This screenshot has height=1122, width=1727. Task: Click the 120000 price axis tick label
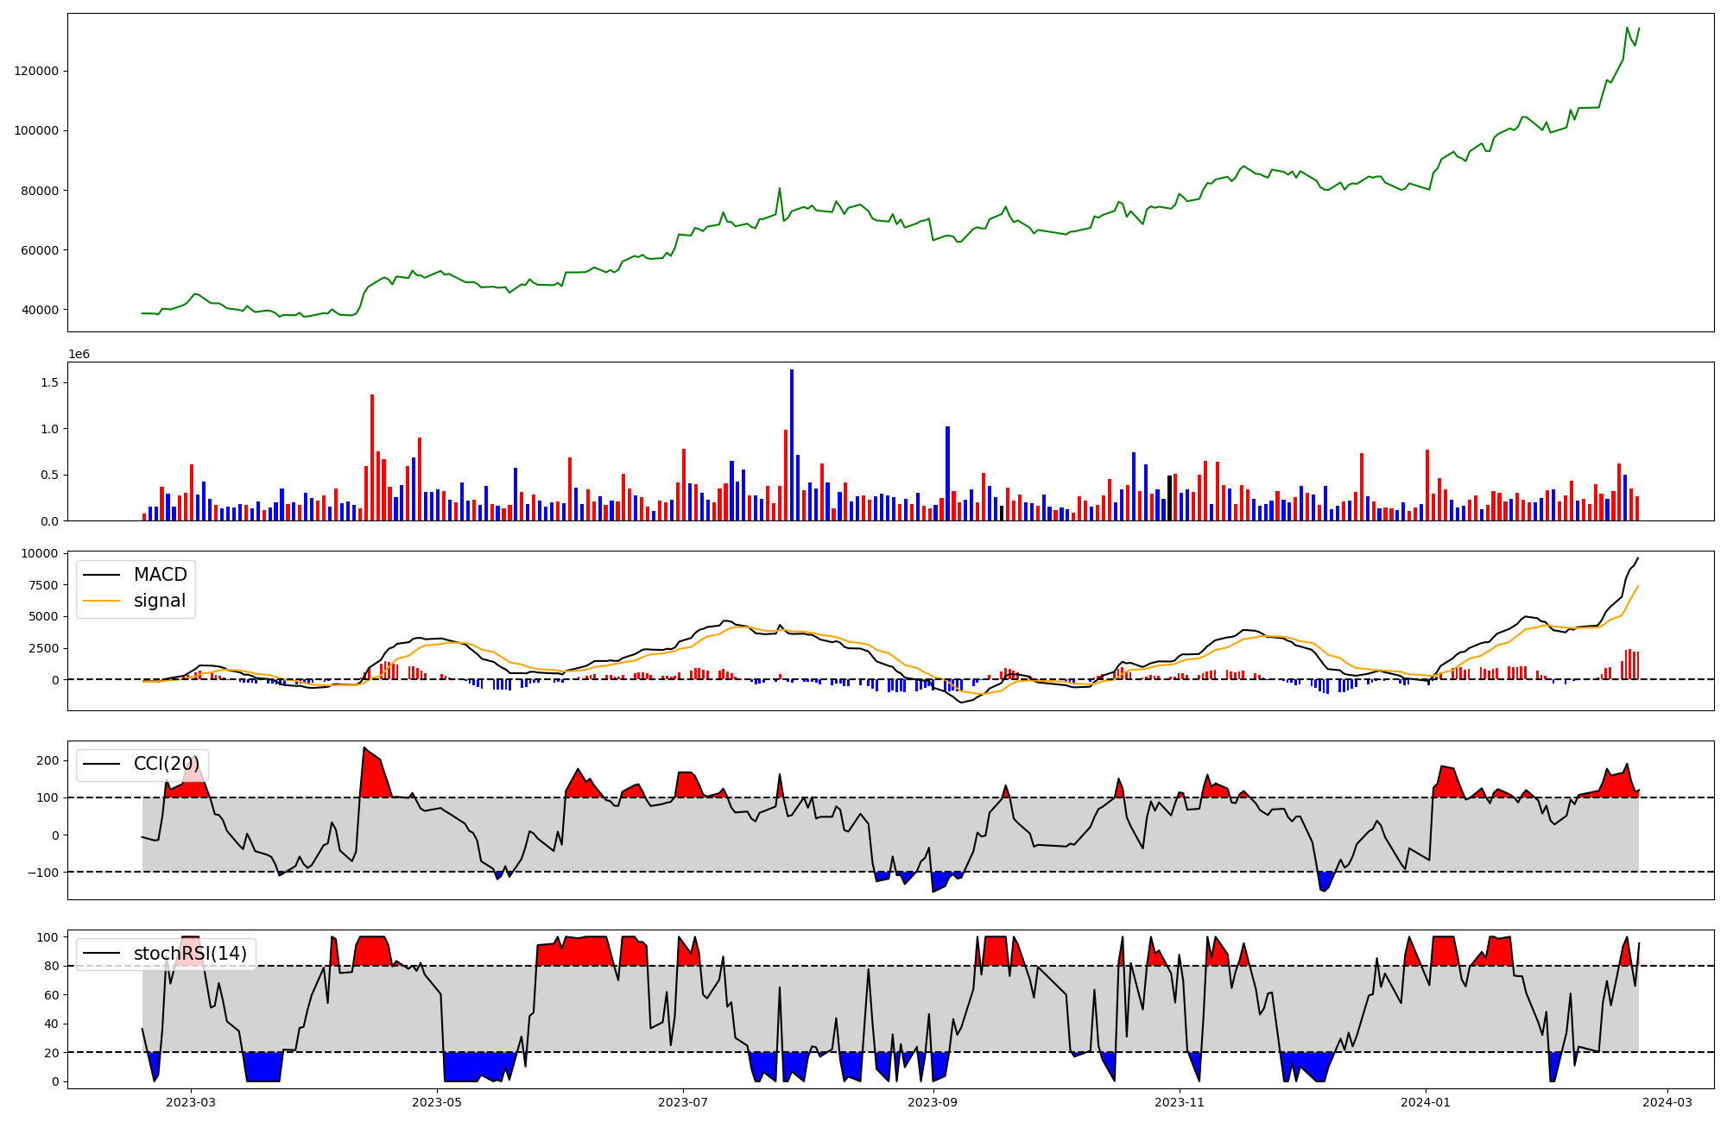coord(36,71)
